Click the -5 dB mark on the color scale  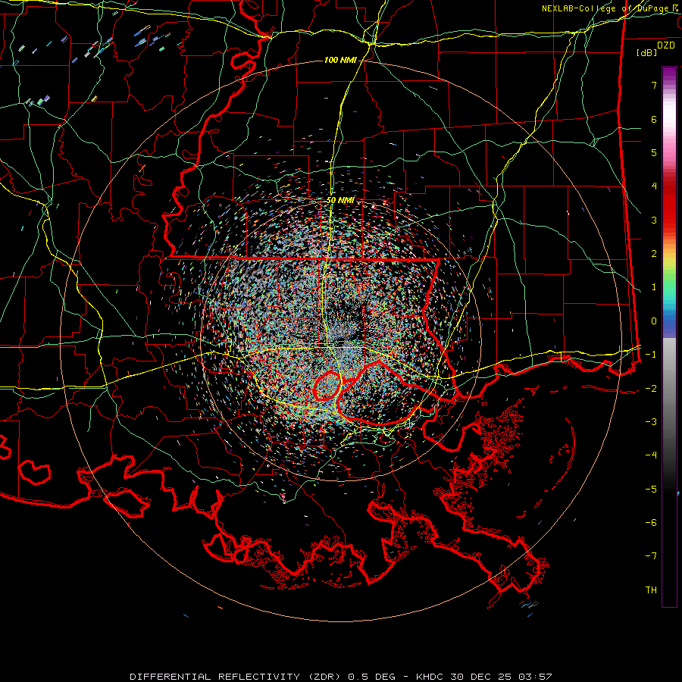651,490
